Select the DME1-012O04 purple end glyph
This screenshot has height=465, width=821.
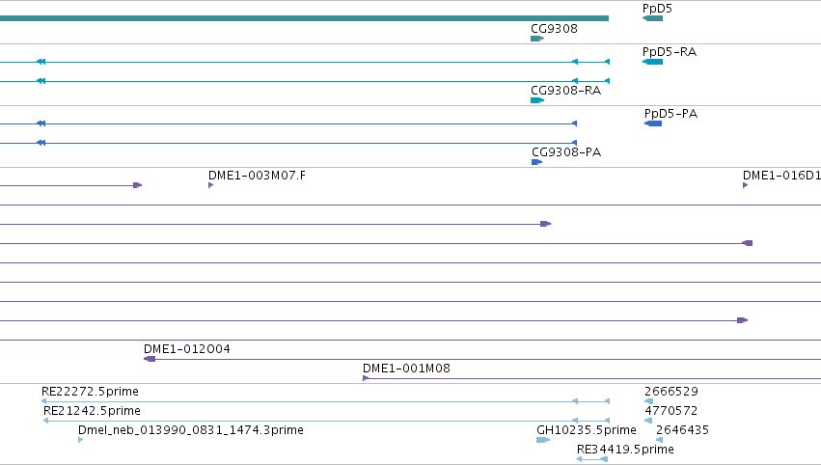click(x=150, y=359)
